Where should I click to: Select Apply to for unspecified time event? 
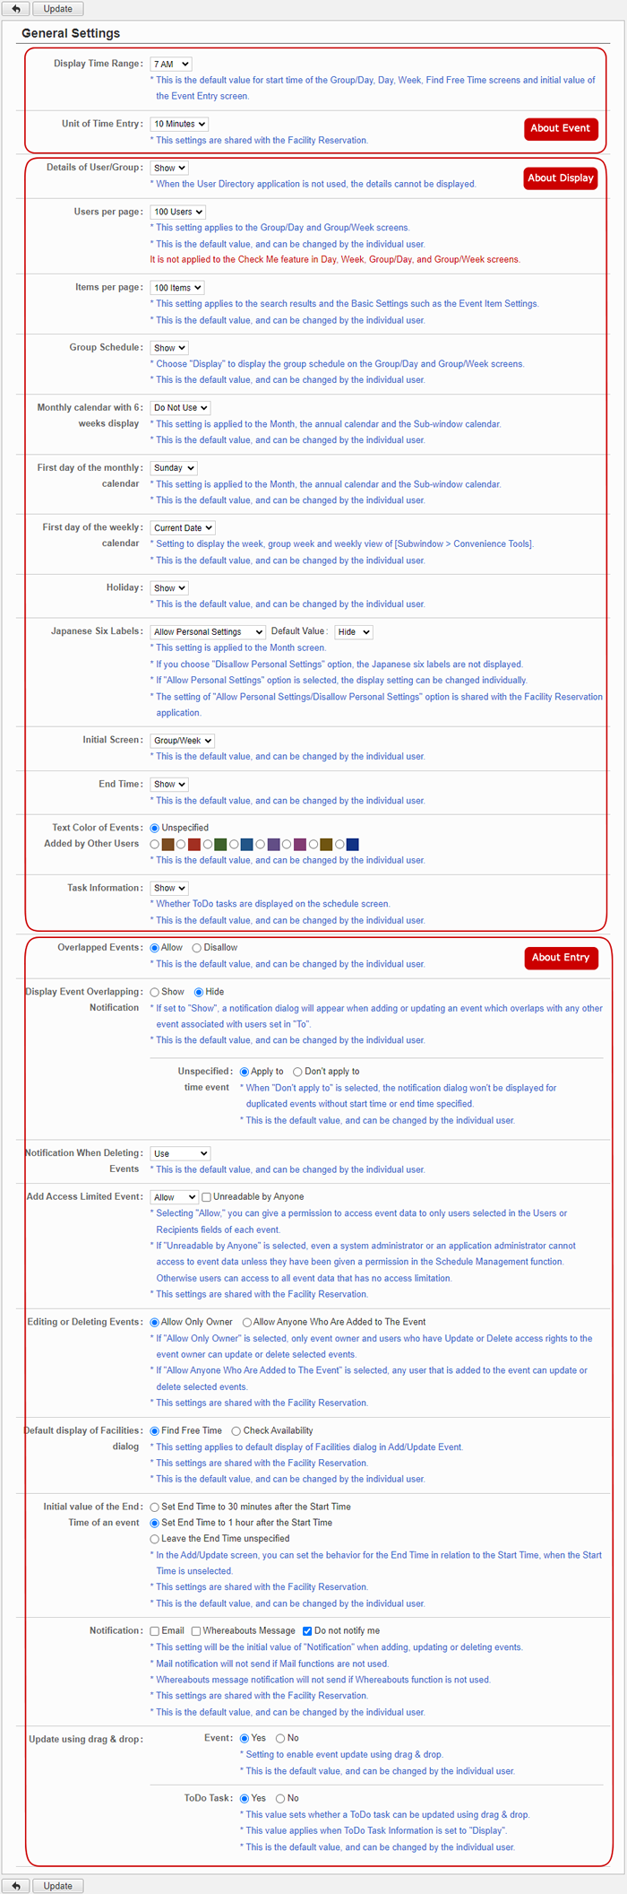tap(245, 1073)
